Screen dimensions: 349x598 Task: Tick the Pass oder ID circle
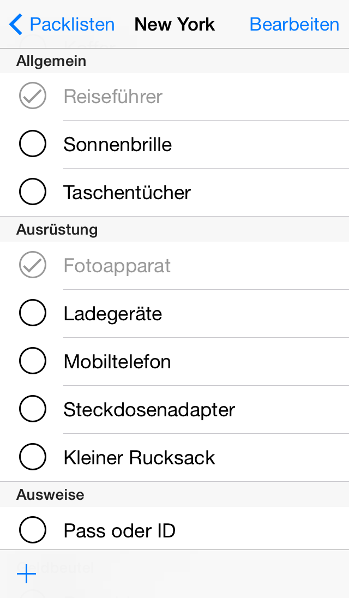[33, 531]
